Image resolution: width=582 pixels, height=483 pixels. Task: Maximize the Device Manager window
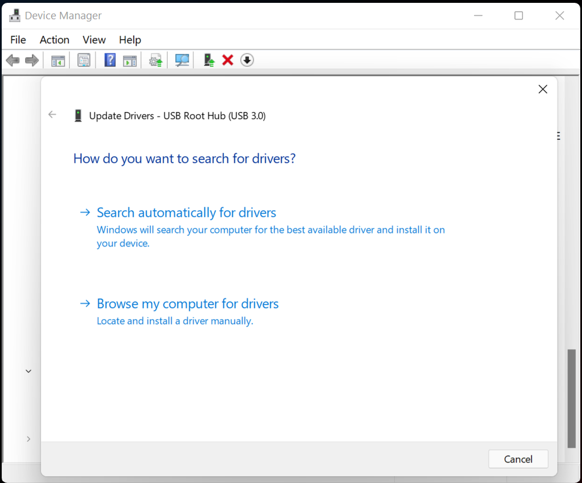[518, 15]
